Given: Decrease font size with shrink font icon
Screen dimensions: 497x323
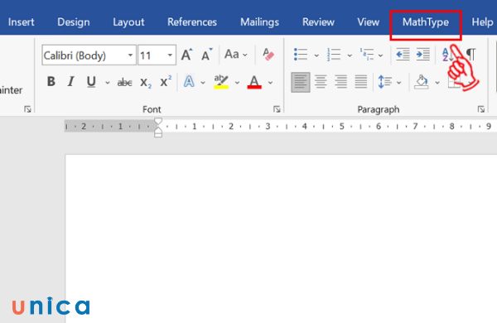Looking at the screenshot, I should tap(206, 55).
